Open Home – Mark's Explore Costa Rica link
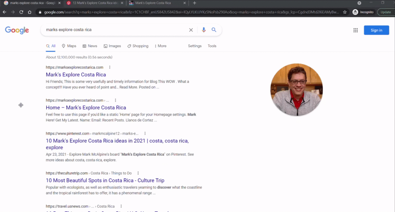395x212 pixels. click(86, 108)
